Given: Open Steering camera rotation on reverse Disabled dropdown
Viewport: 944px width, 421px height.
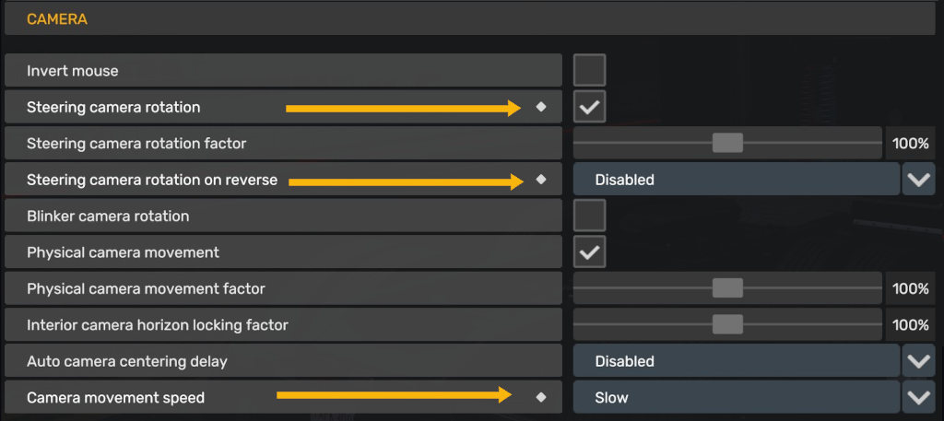Looking at the screenshot, I should (x=737, y=180).
